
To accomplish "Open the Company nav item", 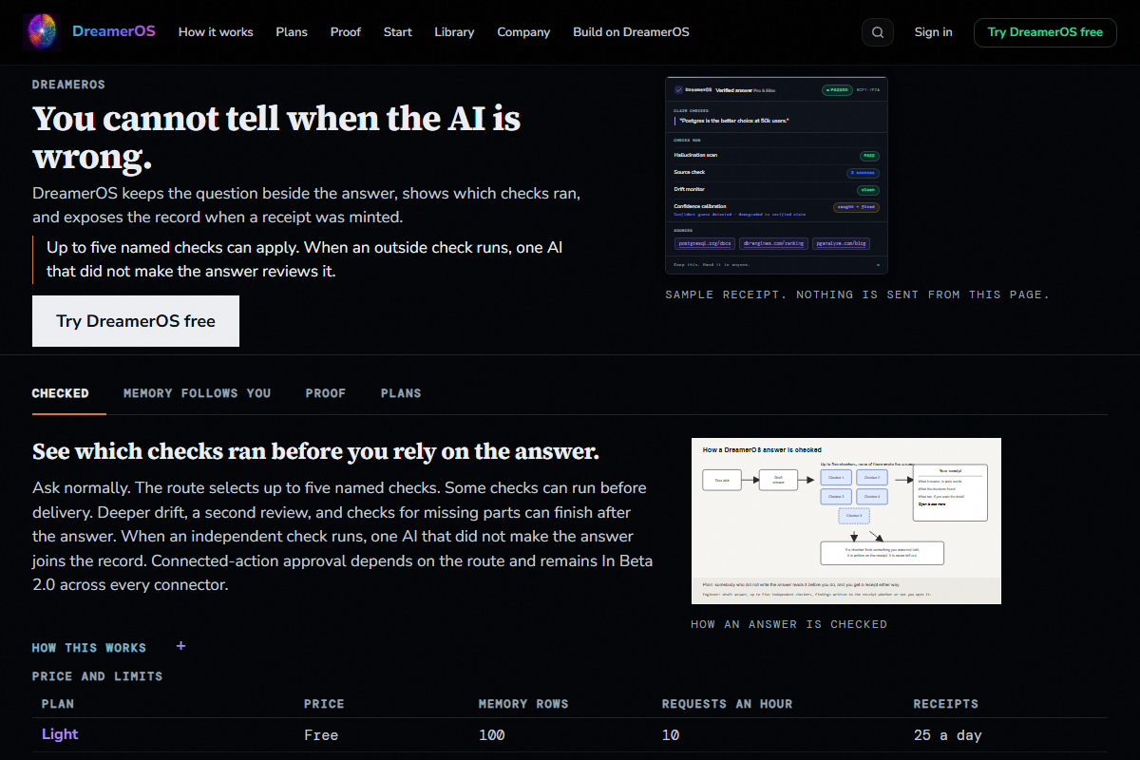I will 523,32.
